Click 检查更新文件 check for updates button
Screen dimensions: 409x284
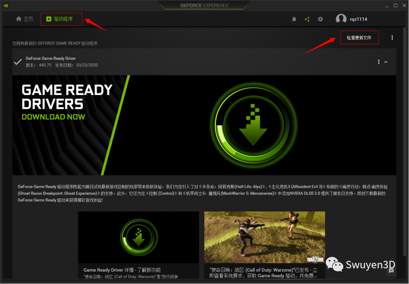tap(359, 37)
